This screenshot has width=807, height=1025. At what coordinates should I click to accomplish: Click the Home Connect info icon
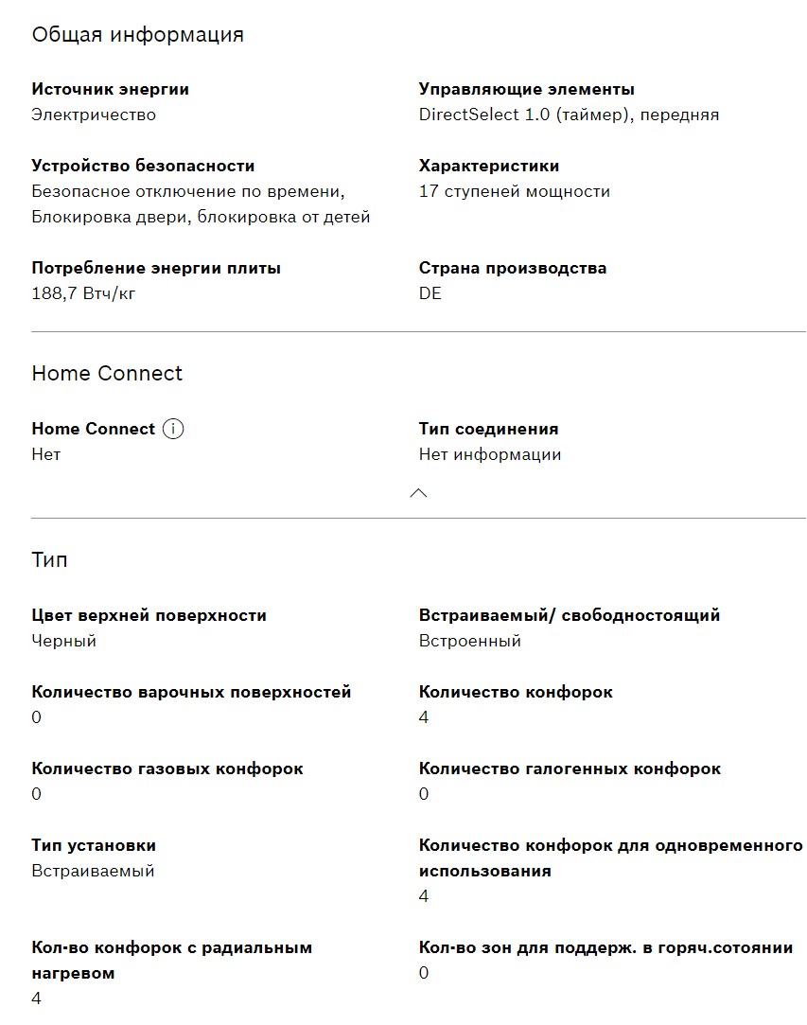[x=172, y=429]
